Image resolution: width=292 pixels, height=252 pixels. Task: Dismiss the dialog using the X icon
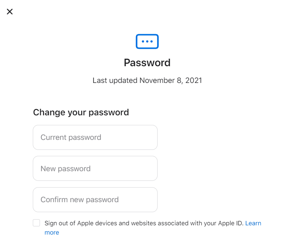coord(10,11)
